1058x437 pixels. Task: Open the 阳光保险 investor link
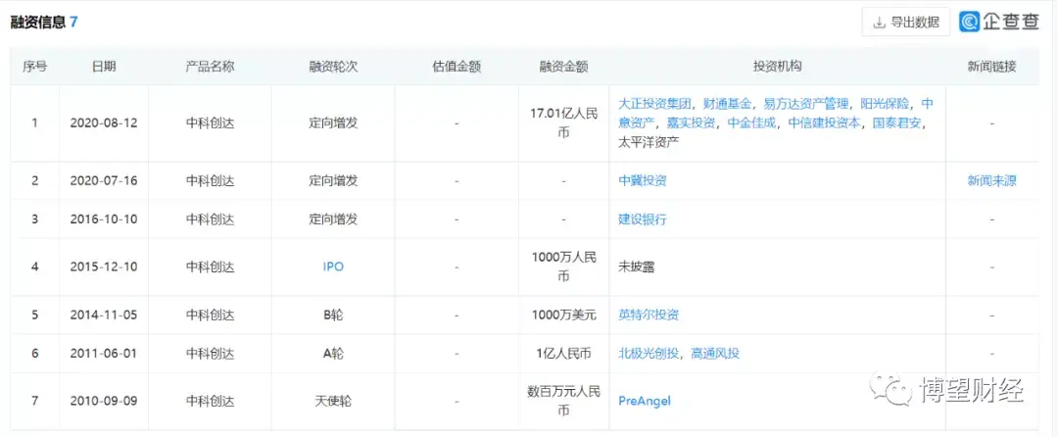click(885, 105)
